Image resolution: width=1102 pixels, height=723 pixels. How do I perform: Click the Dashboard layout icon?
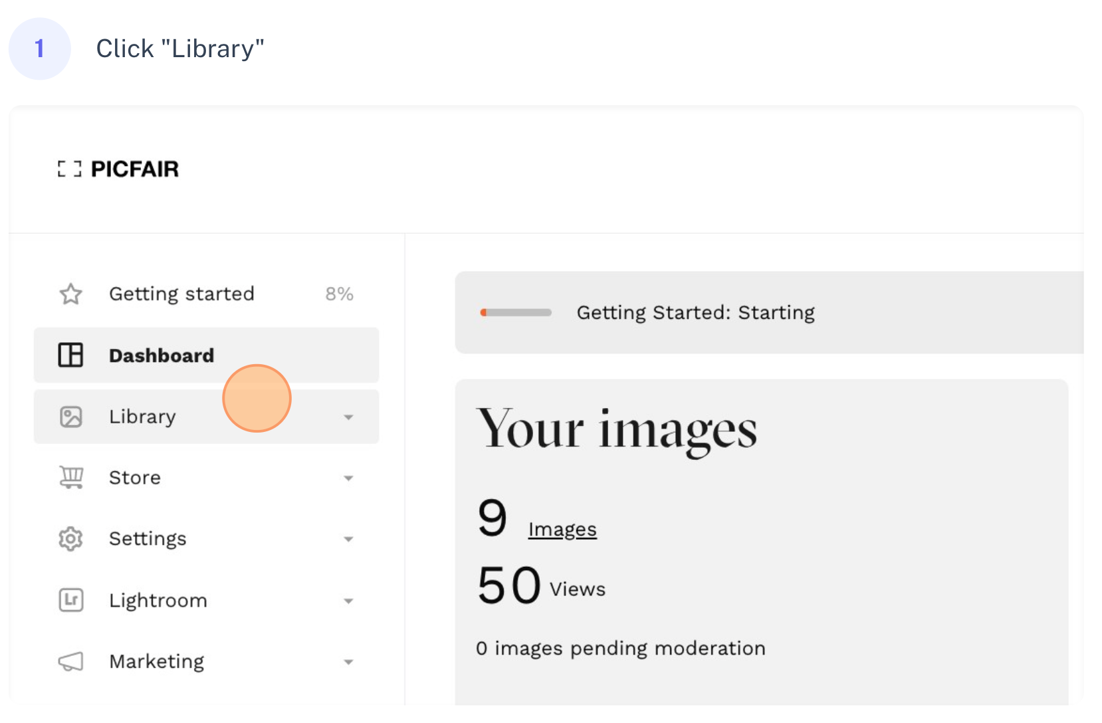pyautogui.click(x=70, y=355)
